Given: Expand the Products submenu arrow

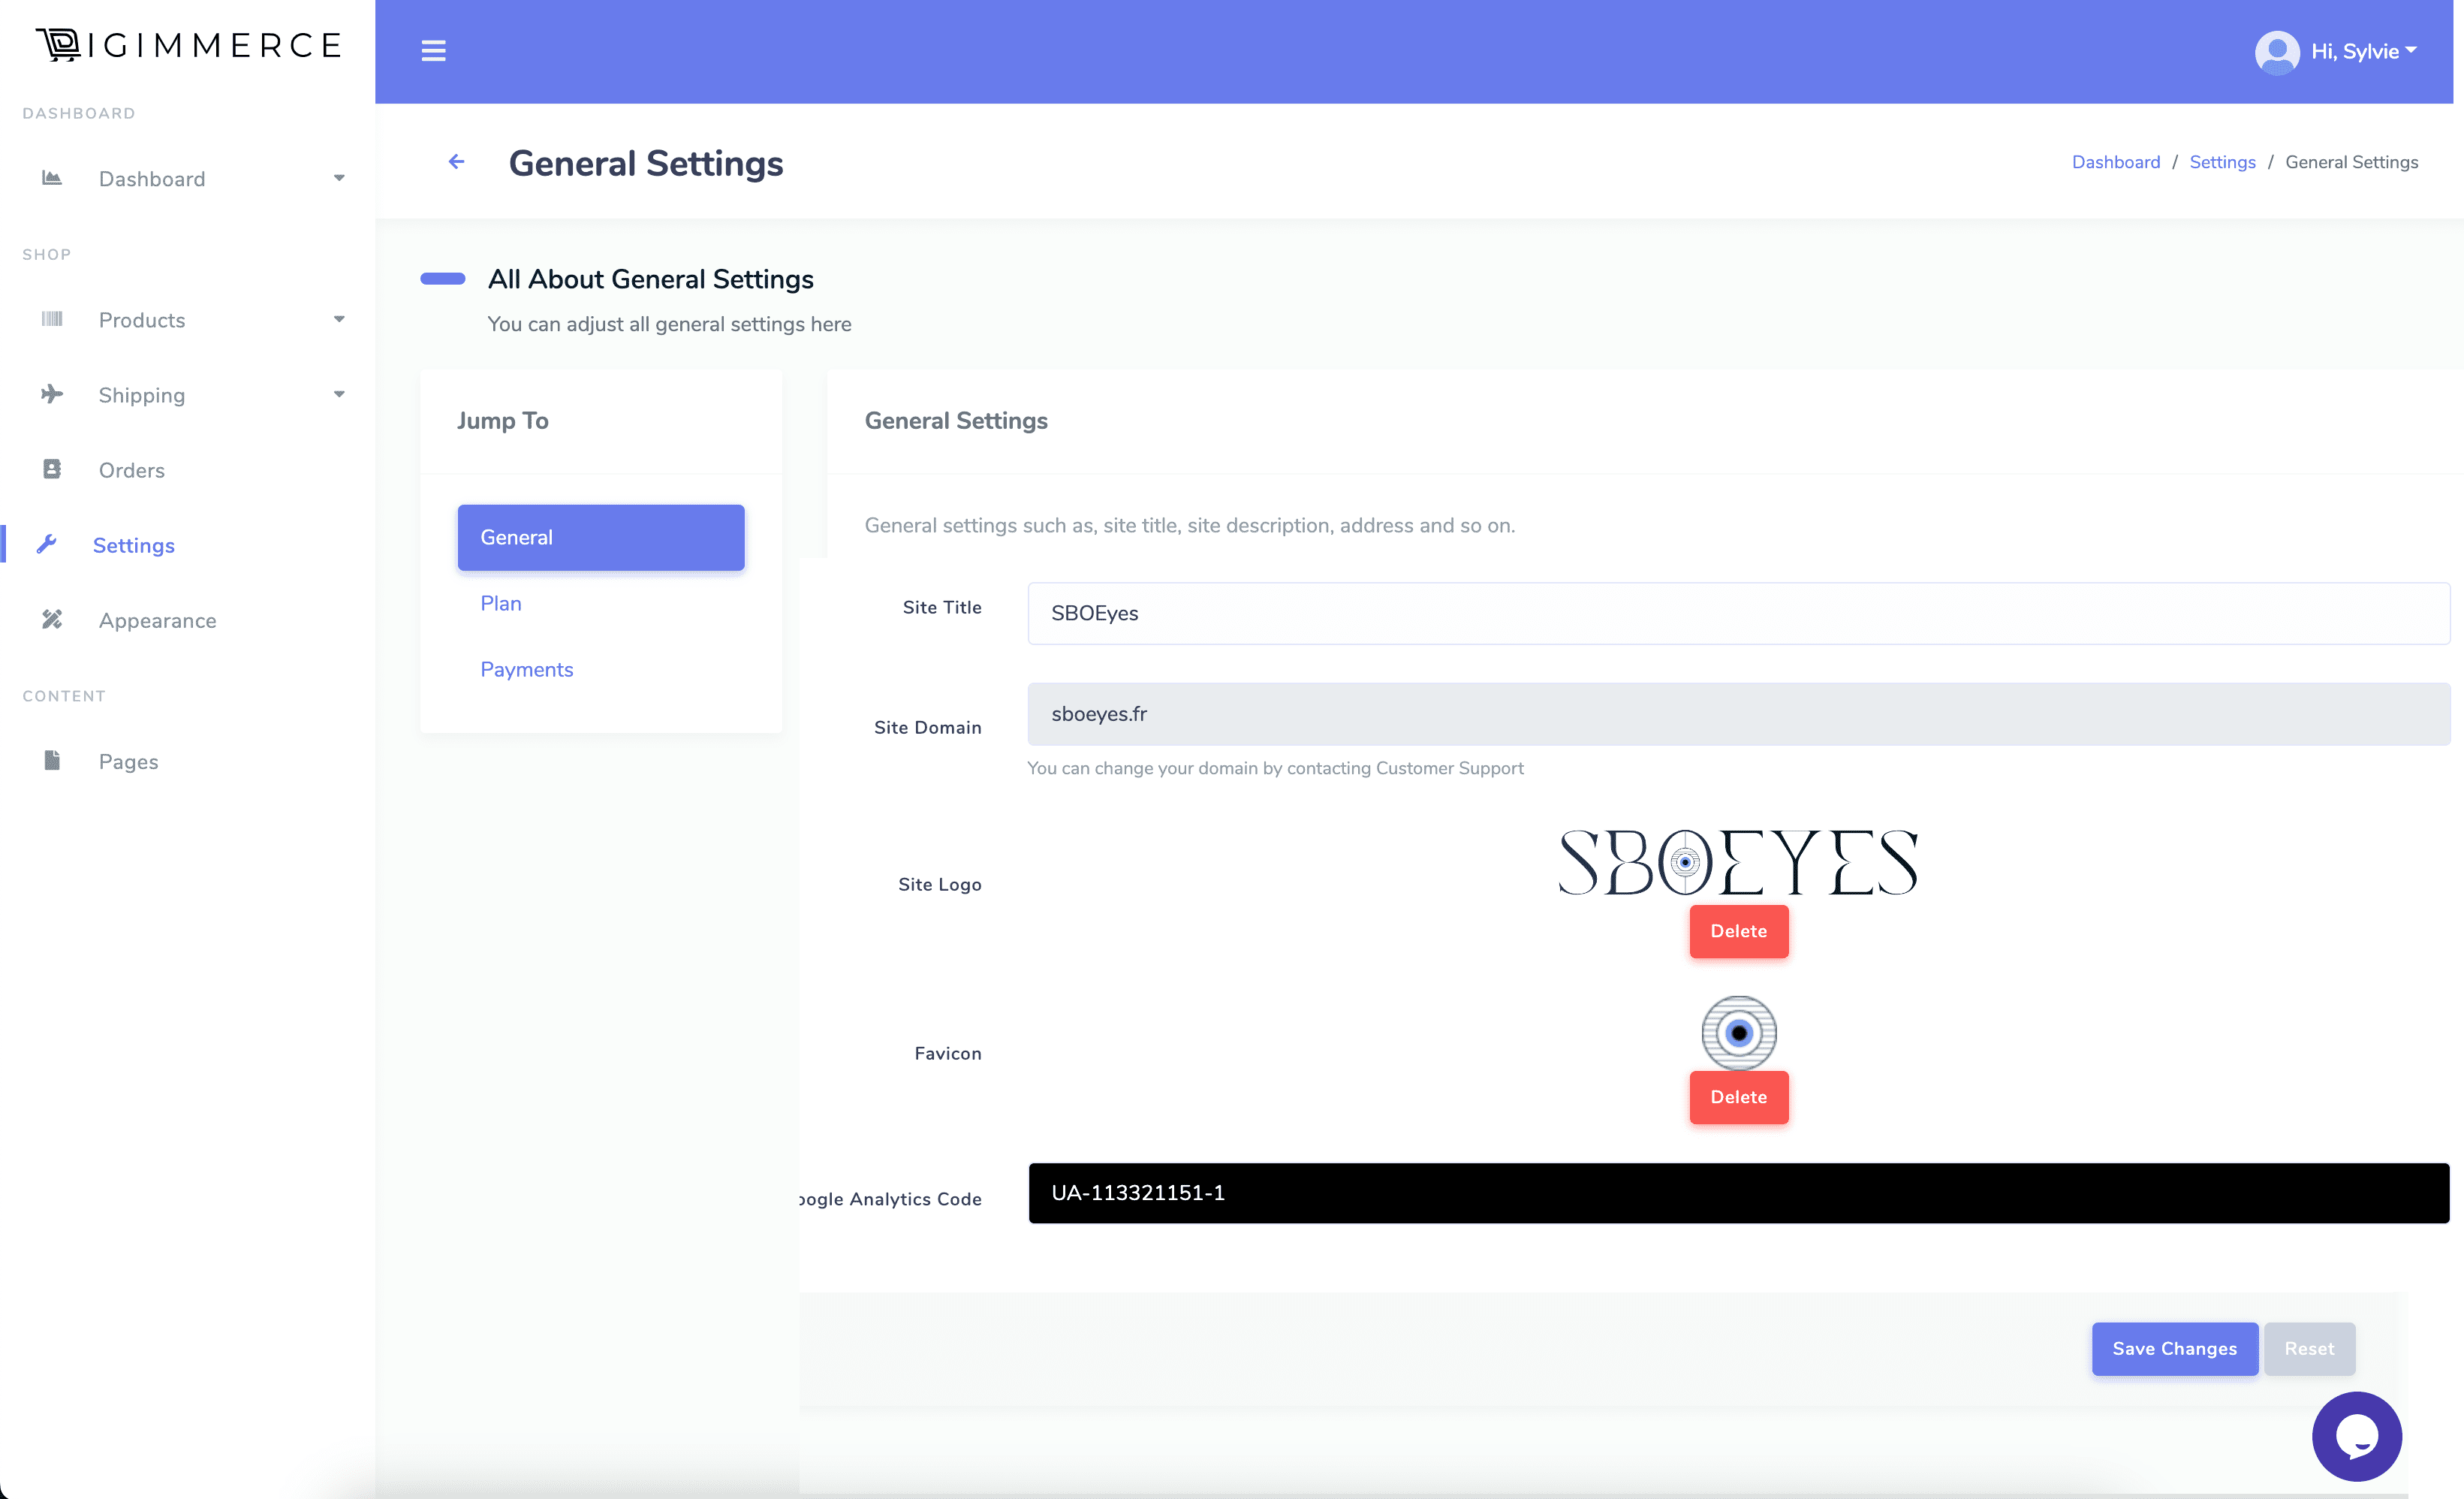Looking at the screenshot, I should click(339, 319).
